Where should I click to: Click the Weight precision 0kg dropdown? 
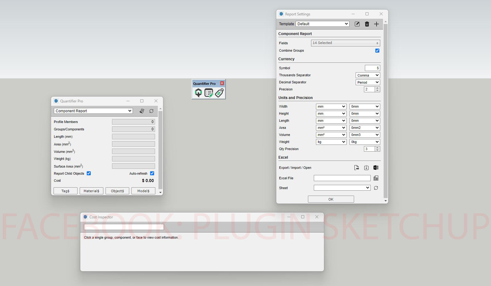tap(365, 142)
